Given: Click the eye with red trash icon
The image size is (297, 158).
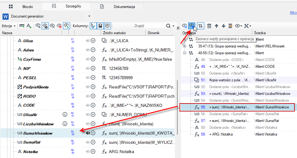Looking at the screenshot, I should click(59, 26).
